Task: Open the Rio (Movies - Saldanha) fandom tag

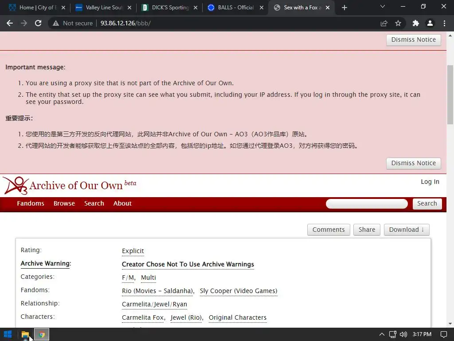Action: [x=157, y=291]
